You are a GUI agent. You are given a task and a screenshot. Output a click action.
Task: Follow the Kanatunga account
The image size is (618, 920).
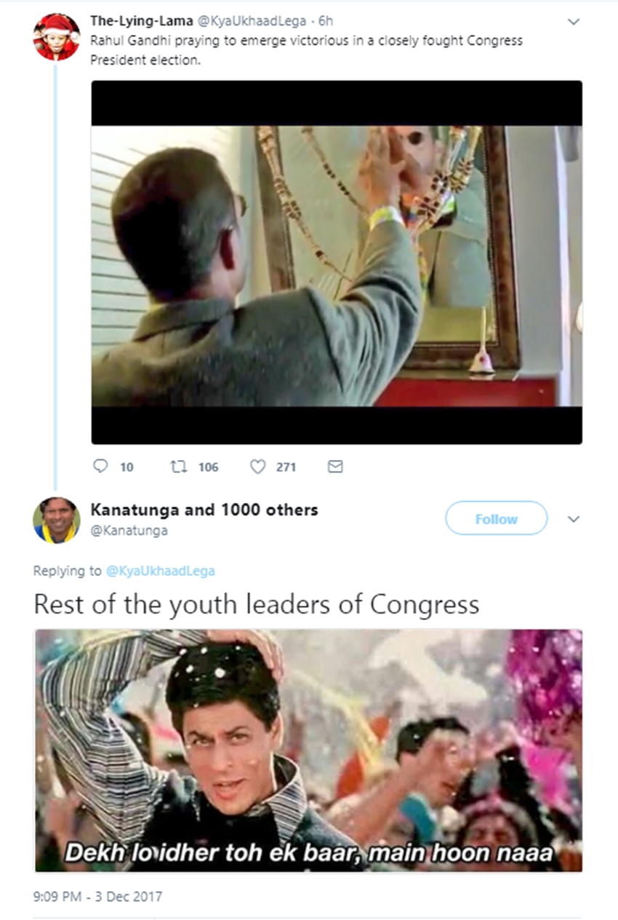[496, 519]
